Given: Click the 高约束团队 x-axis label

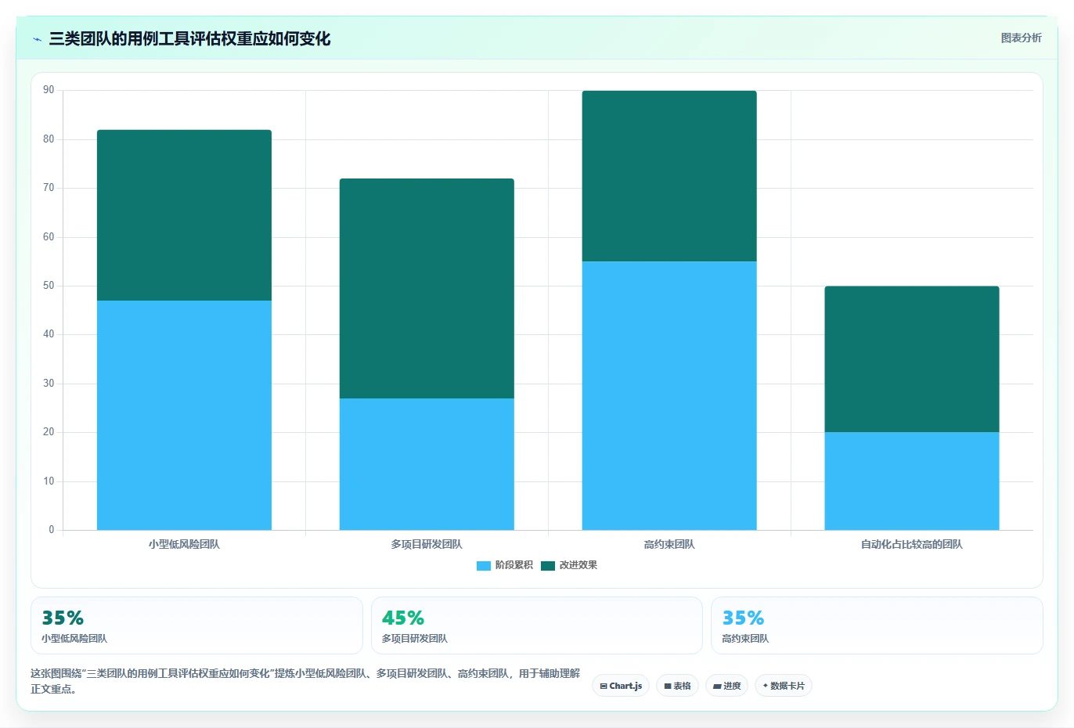Looking at the screenshot, I should pos(669,544).
